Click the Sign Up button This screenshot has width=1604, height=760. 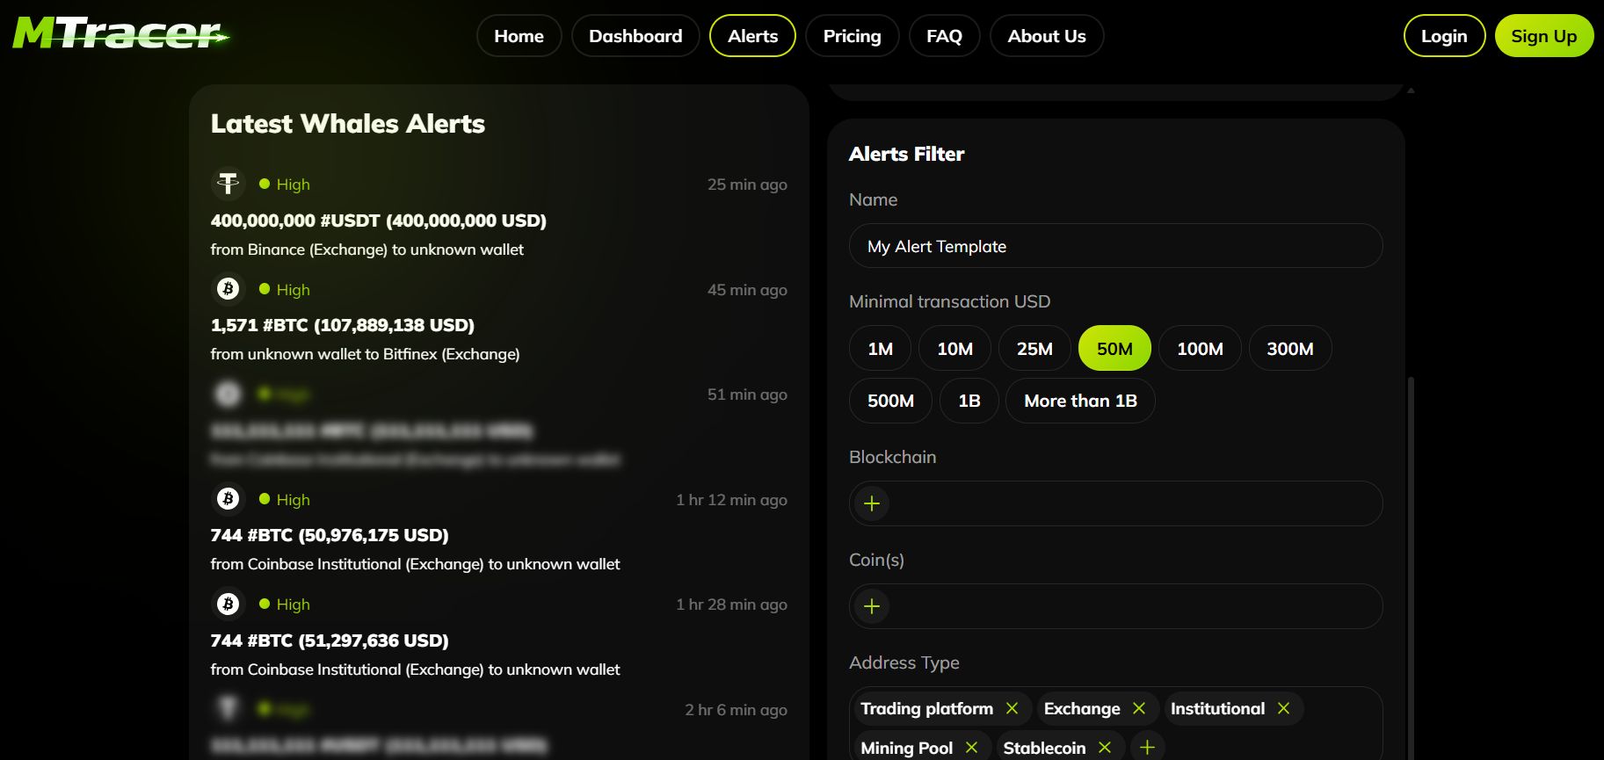pyautogui.click(x=1543, y=36)
